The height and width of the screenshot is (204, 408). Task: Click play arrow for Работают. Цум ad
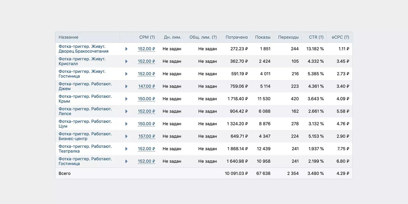(126, 124)
